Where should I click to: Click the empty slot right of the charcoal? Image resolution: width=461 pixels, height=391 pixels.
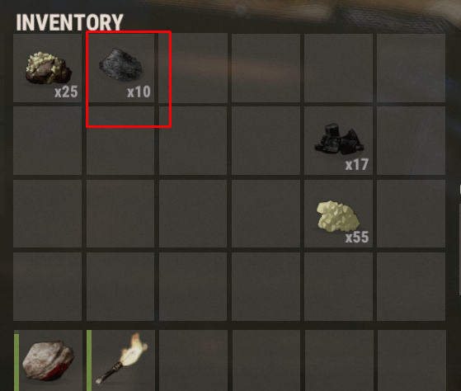point(411,140)
